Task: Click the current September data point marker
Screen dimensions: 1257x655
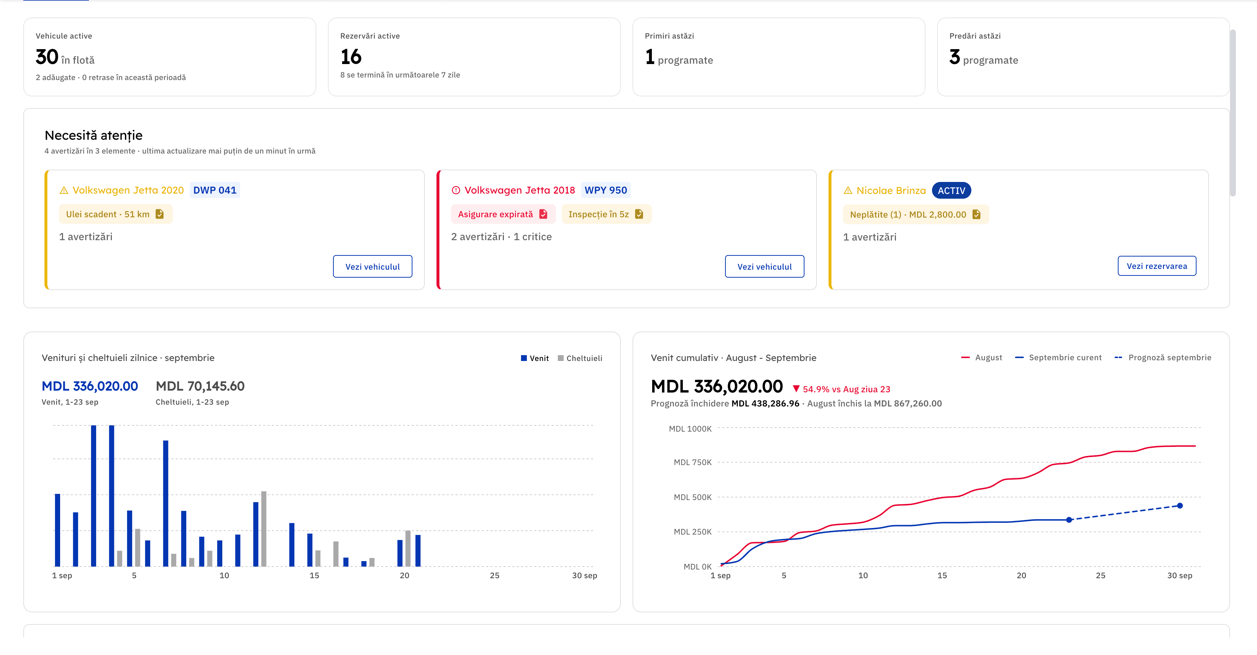Action: pos(1069,520)
